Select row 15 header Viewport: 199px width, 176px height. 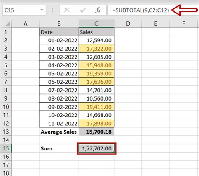coord(6,148)
